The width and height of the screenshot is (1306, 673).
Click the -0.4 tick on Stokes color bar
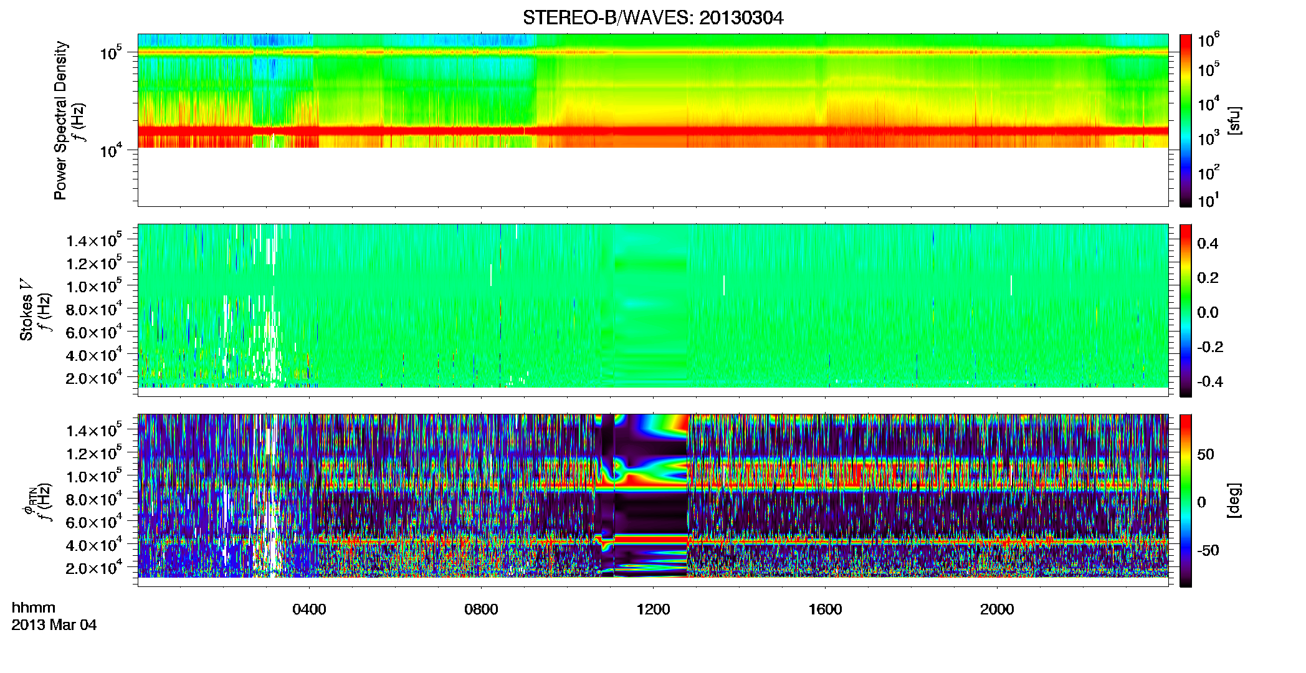(x=1210, y=381)
